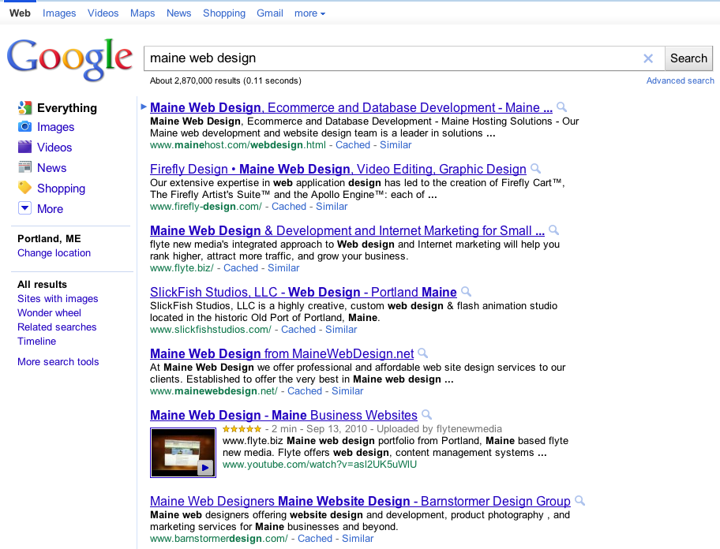The height and width of the screenshot is (549, 720).
Task: Open Timeline view
Action: click(x=37, y=342)
